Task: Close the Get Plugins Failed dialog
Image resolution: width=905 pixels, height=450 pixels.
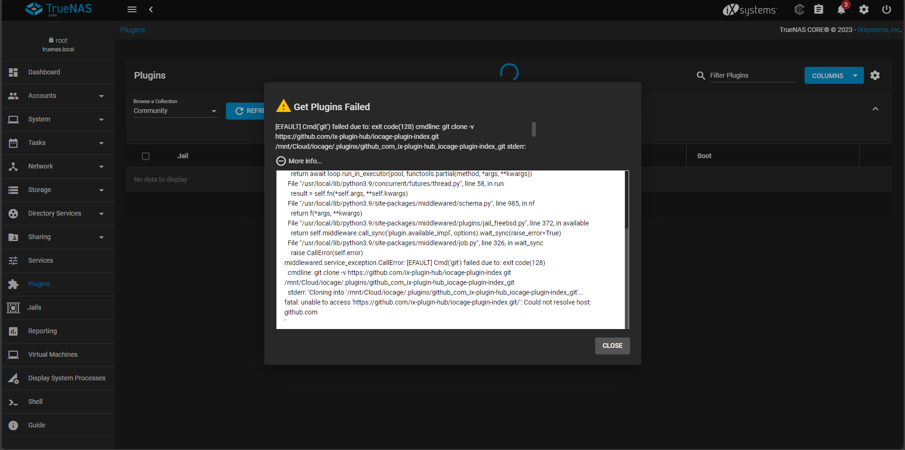Action: (612, 346)
